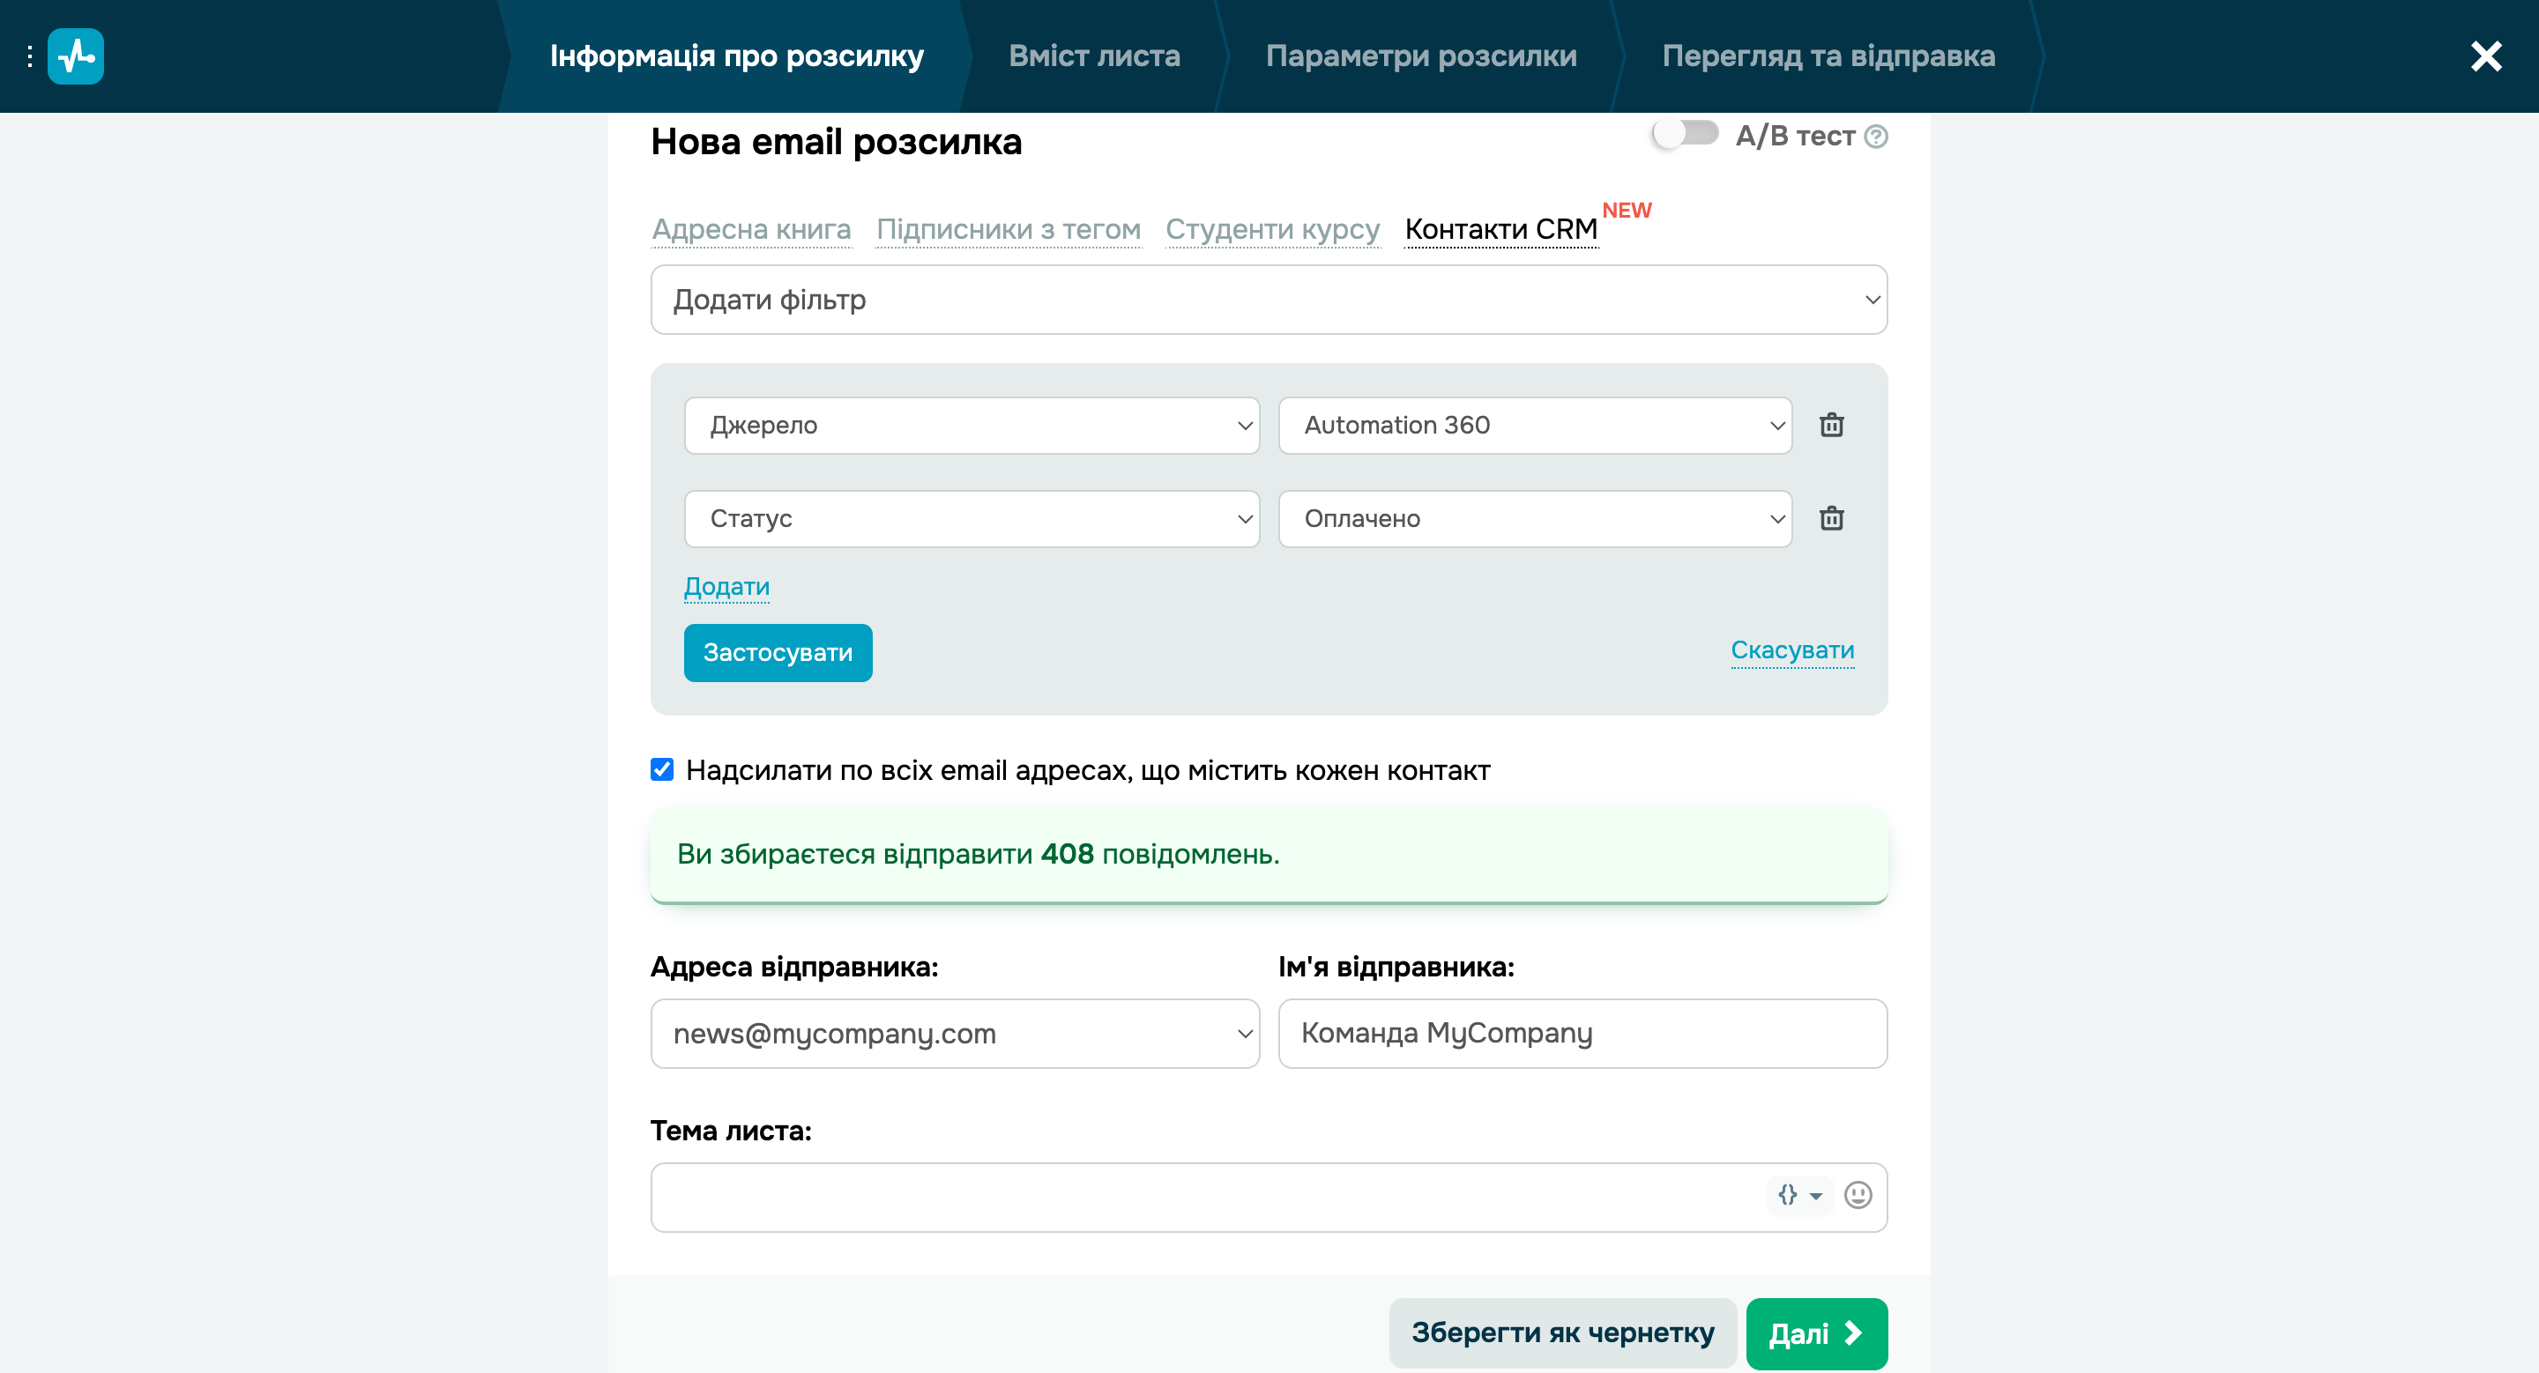Delete the Статус filter row
This screenshot has height=1373, width=2539.
pyautogui.click(x=1831, y=519)
